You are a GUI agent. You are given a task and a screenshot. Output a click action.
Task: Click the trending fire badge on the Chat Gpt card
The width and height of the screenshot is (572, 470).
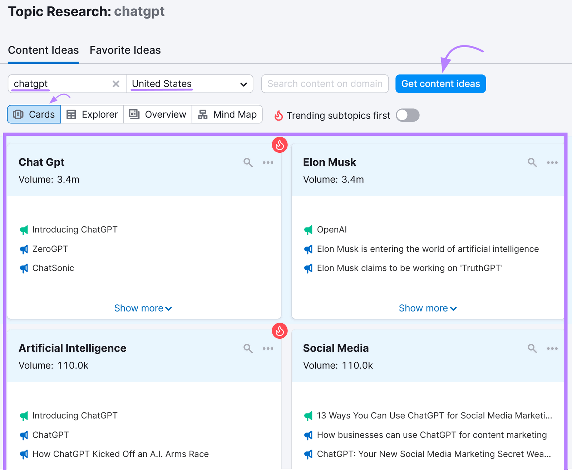point(280,145)
